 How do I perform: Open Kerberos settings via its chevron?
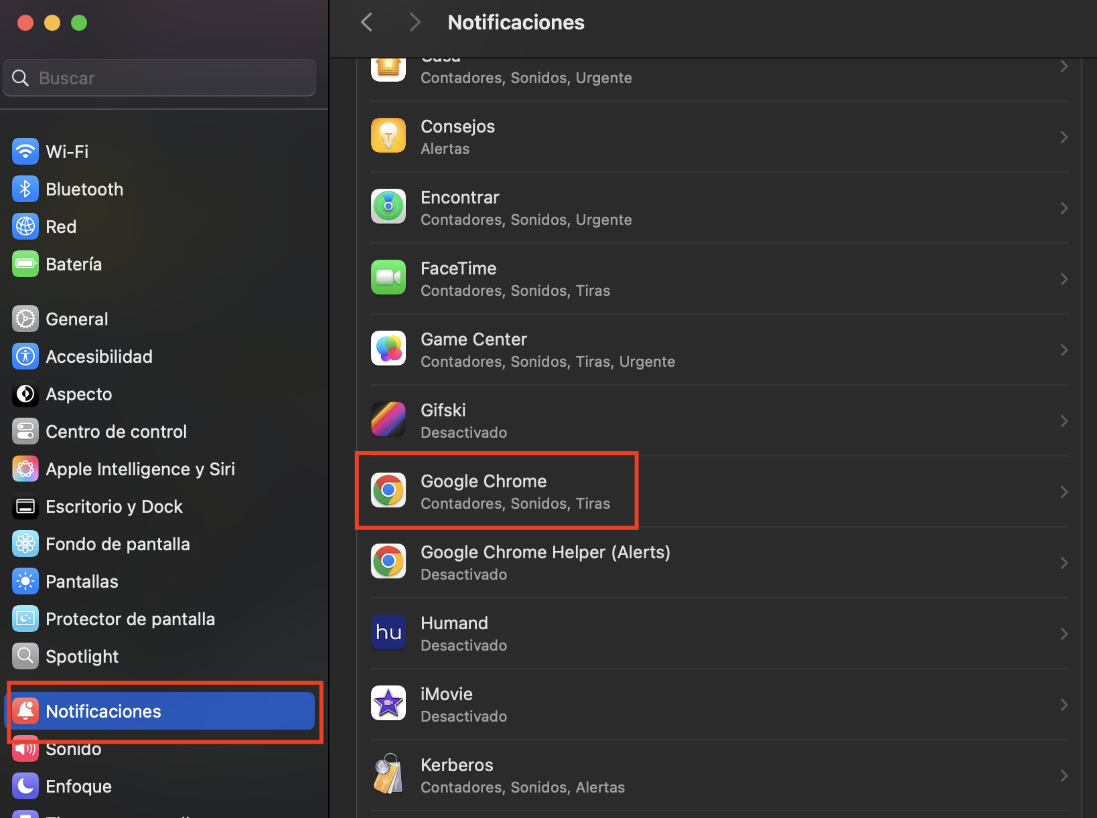[x=1064, y=776]
